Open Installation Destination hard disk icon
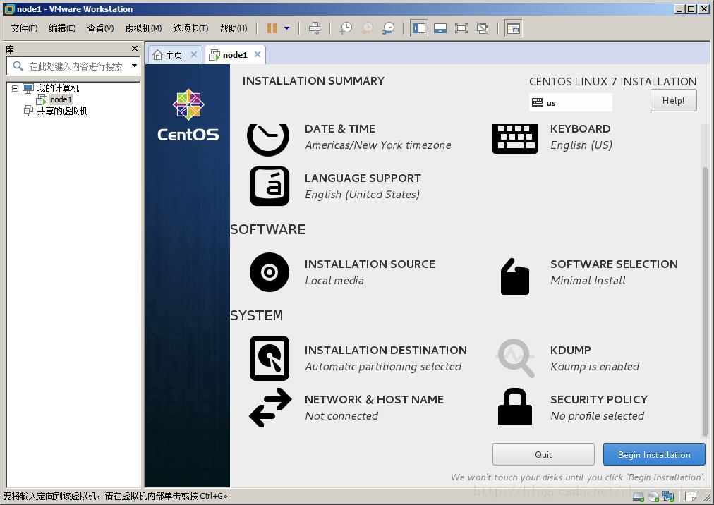714x505 pixels. point(270,358)
